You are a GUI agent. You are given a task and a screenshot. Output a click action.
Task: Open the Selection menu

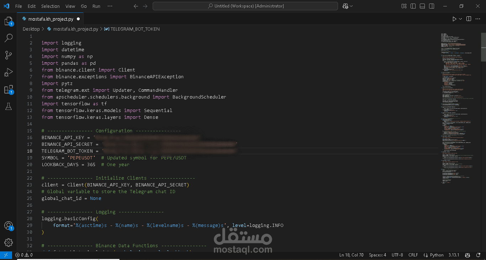(51, 6)
